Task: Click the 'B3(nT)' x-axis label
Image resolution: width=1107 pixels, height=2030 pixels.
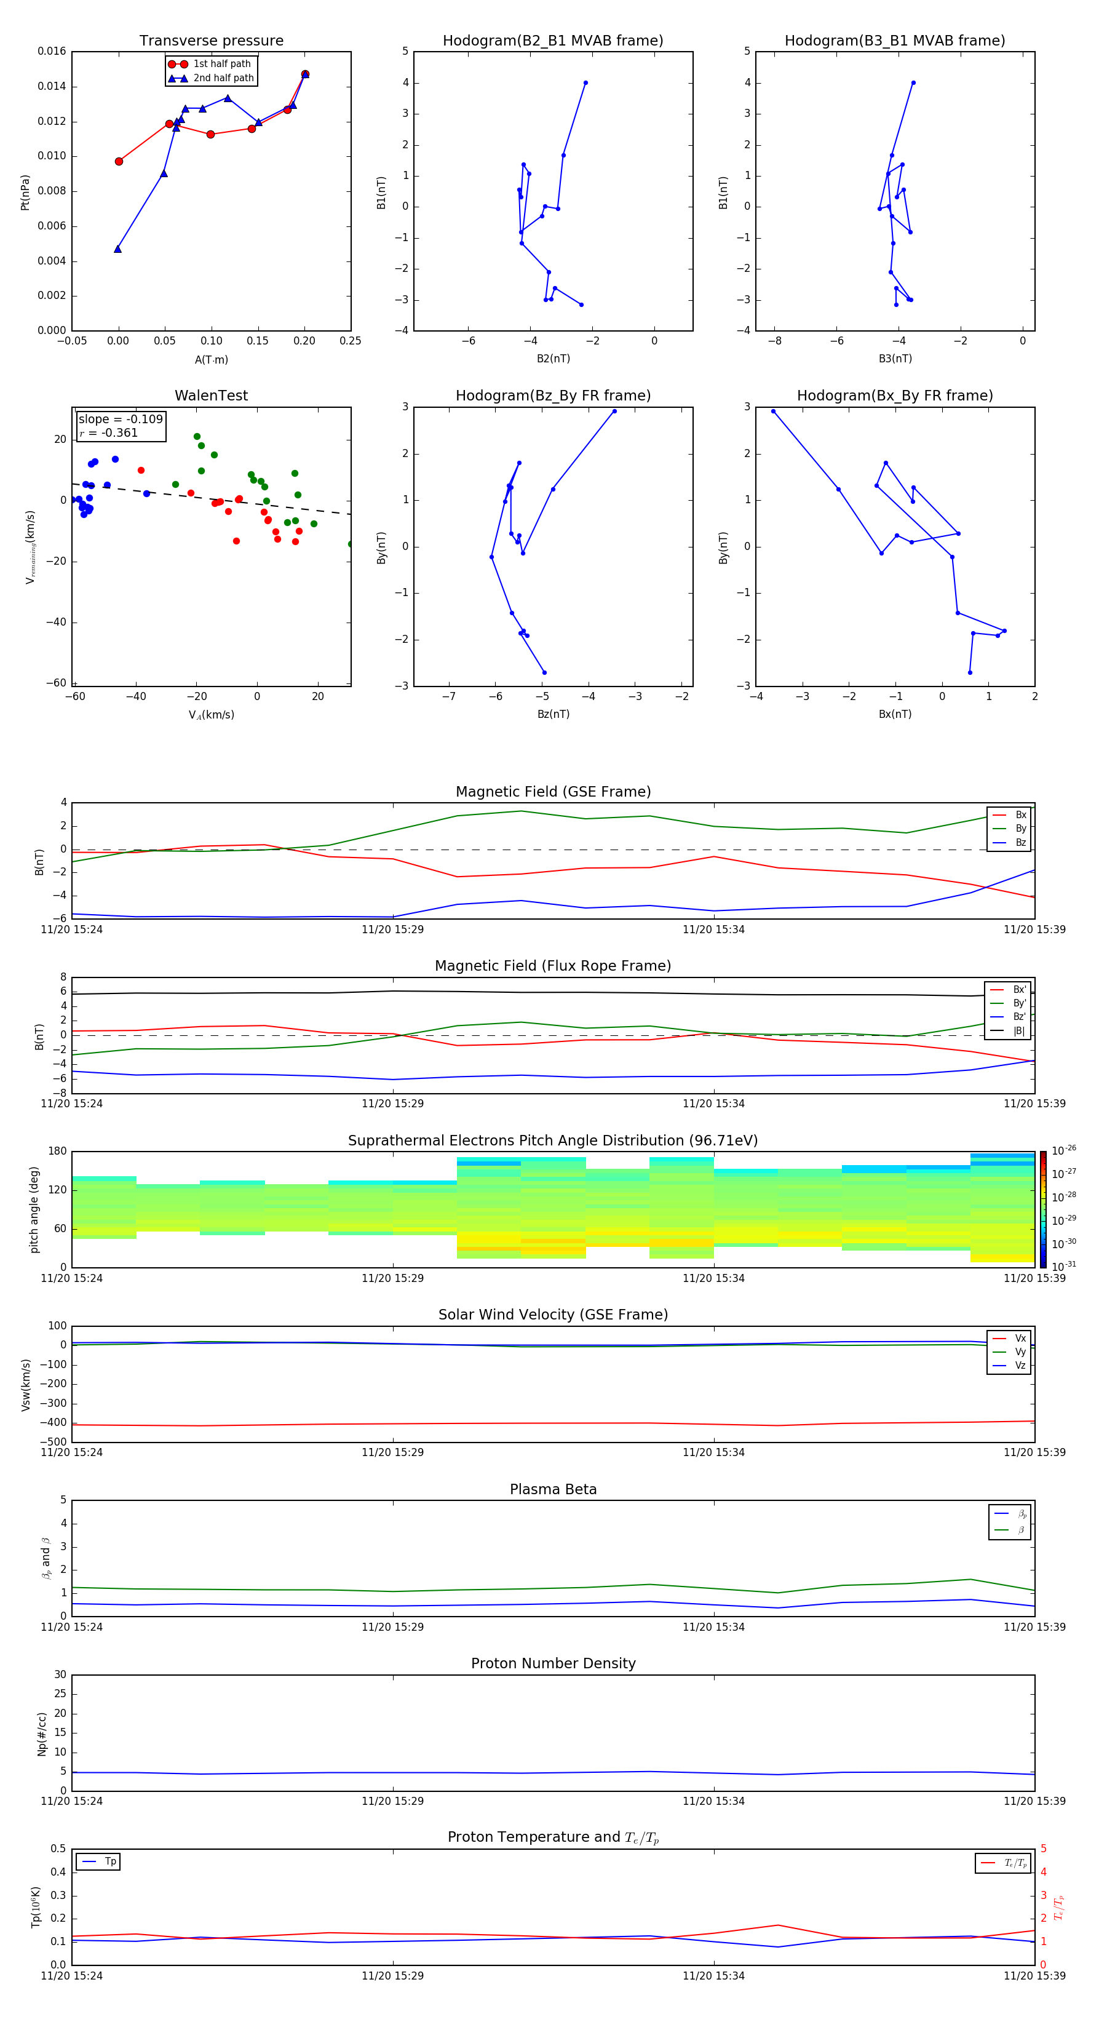Action: tap(895, 359)
